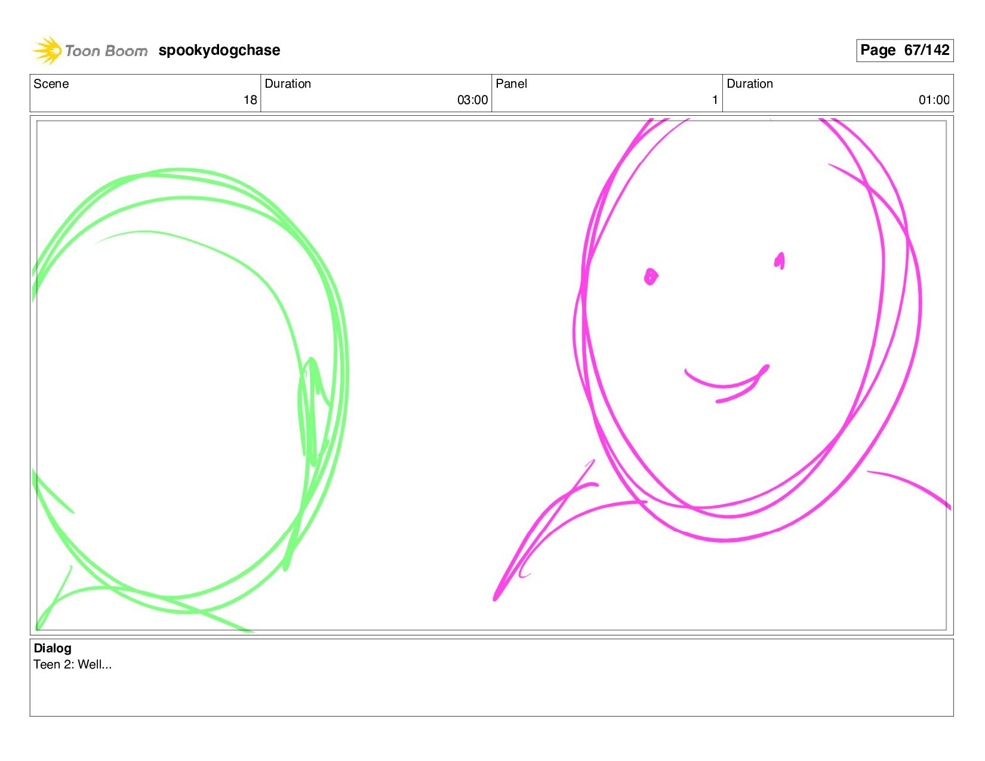Screen dimensions: 985x761
Task: Click the Duration label next to Scene
Action: pos(288,84)
